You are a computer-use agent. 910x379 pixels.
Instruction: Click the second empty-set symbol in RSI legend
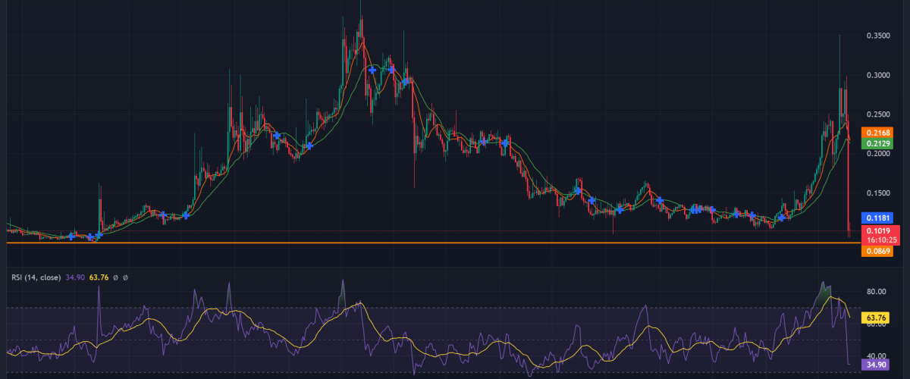125,277
